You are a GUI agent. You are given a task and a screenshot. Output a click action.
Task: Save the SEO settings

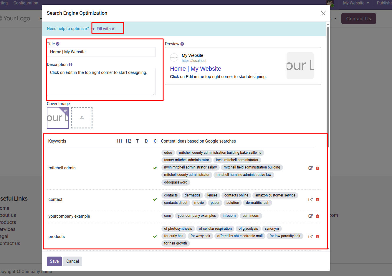point(54,261)
